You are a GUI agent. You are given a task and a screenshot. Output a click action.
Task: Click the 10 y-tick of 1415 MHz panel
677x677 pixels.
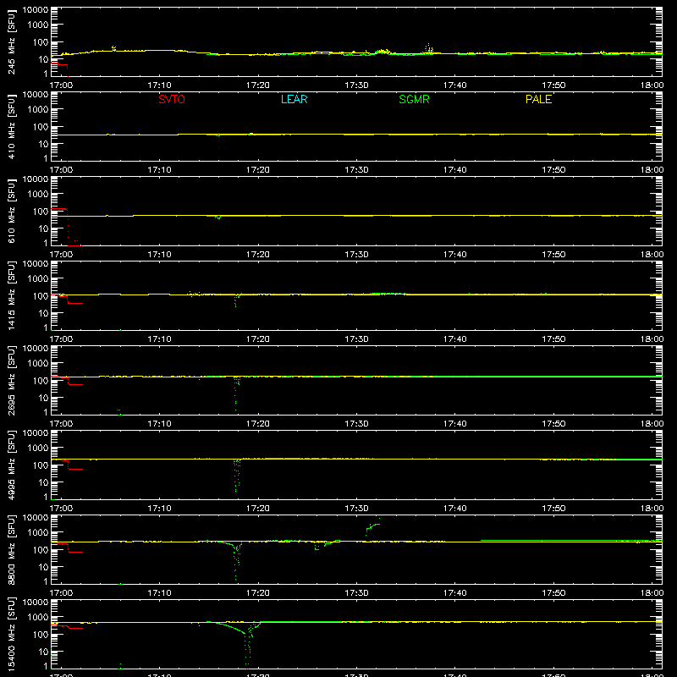43,313
